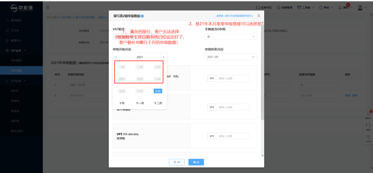Viewport: 373px width, 173px height.
Task: Click the disabled 八月 month cell
Action: coord(140,91)
